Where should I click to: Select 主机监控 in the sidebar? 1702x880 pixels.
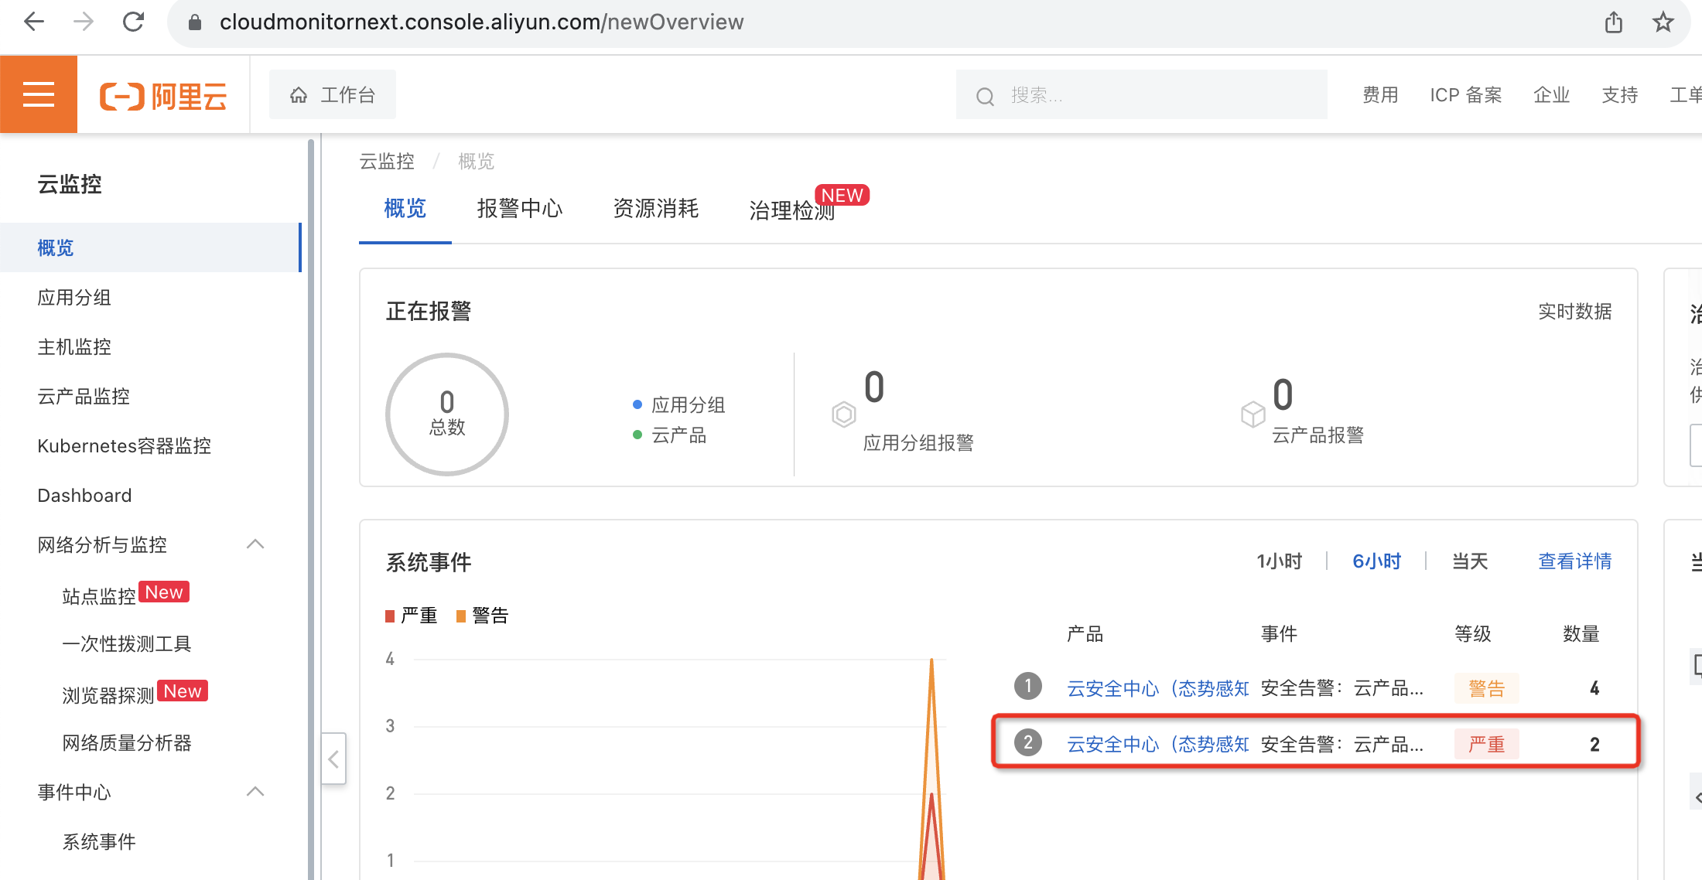point(74,346)
